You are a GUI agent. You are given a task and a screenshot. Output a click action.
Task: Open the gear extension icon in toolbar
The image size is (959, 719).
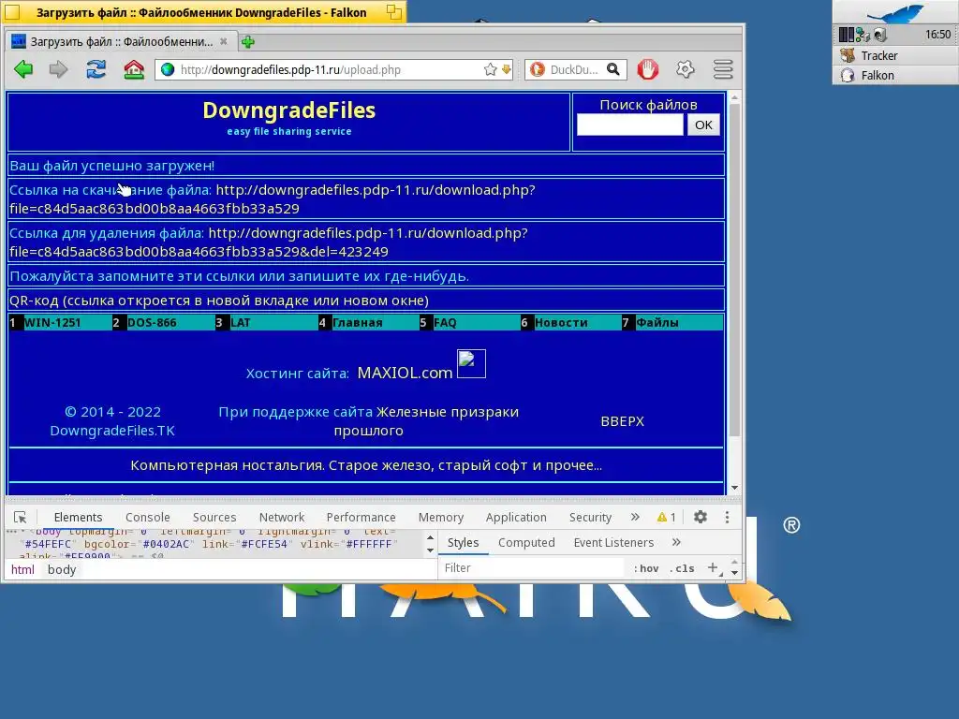click(686, 69)
